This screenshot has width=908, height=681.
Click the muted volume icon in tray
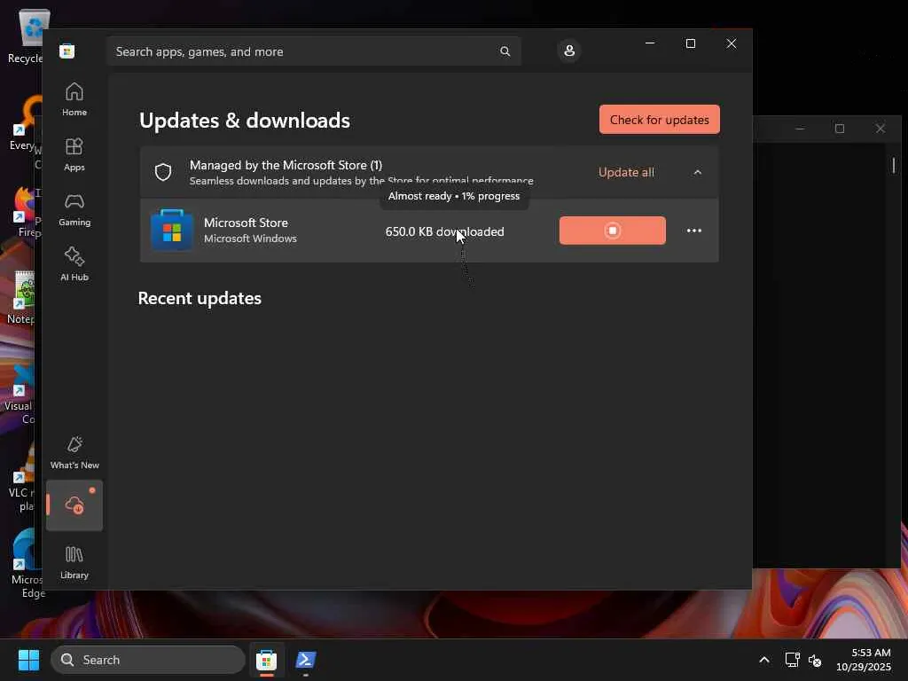click(x=815, y=660)
